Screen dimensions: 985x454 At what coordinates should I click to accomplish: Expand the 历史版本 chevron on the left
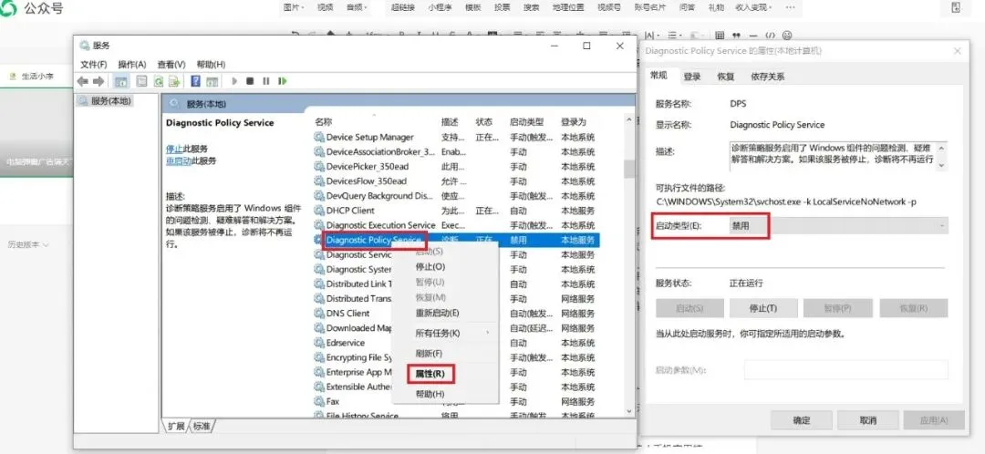(47, 244)
